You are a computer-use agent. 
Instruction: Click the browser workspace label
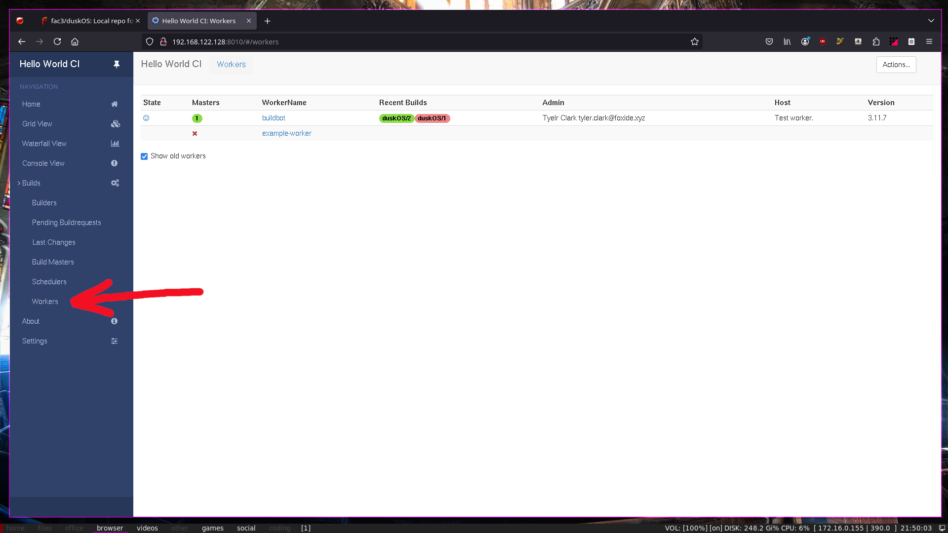[x=110, y=528]
